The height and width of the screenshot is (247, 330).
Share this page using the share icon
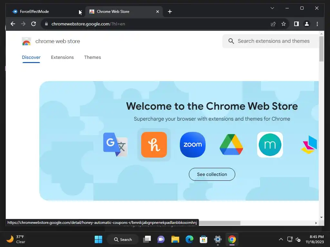(x=273, y=24)
